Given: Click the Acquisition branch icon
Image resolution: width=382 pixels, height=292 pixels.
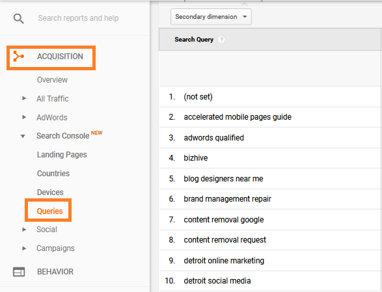Looking at the screenshot, I should pos(18,57).
